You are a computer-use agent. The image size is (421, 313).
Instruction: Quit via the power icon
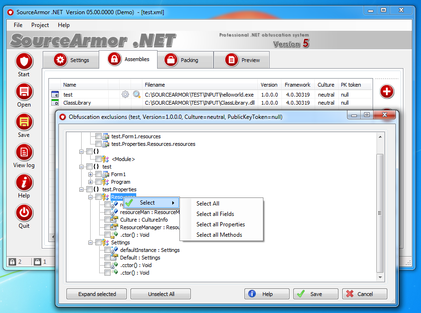(x=24, y=213)
